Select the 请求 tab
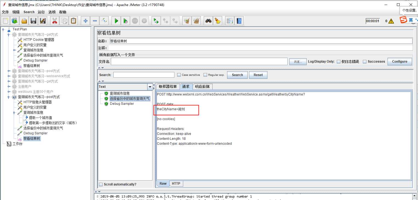The height and width of the screenshot is (200, 418). click(186, 86)
